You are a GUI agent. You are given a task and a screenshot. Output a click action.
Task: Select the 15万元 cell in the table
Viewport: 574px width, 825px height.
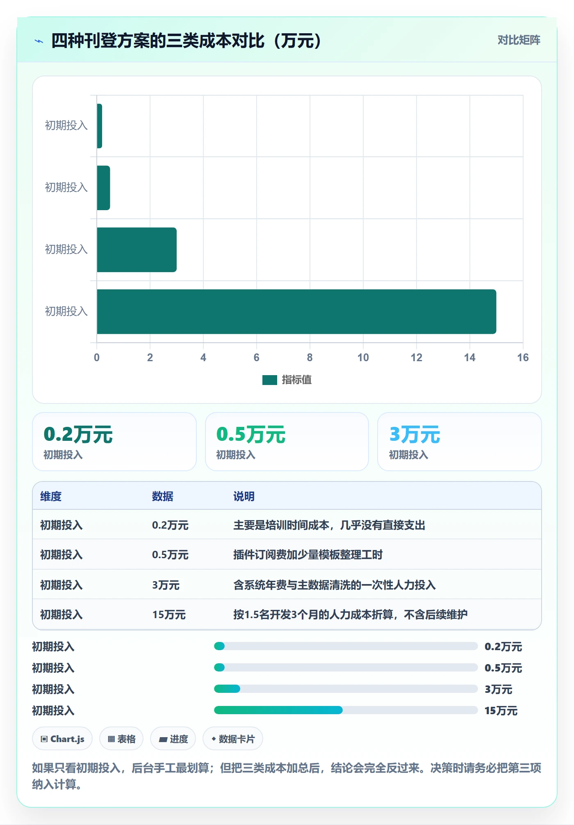[x=169, y=614]
